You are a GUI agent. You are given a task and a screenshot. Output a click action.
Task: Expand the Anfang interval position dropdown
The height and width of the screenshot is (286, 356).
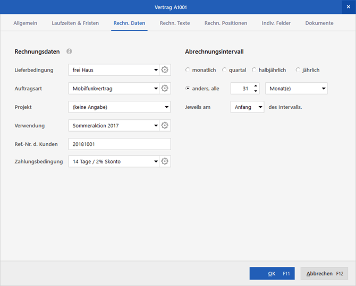coord(260,107)
